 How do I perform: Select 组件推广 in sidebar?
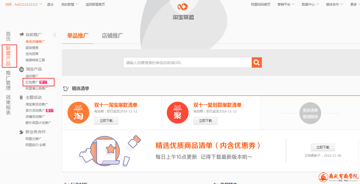click(32, 76)
